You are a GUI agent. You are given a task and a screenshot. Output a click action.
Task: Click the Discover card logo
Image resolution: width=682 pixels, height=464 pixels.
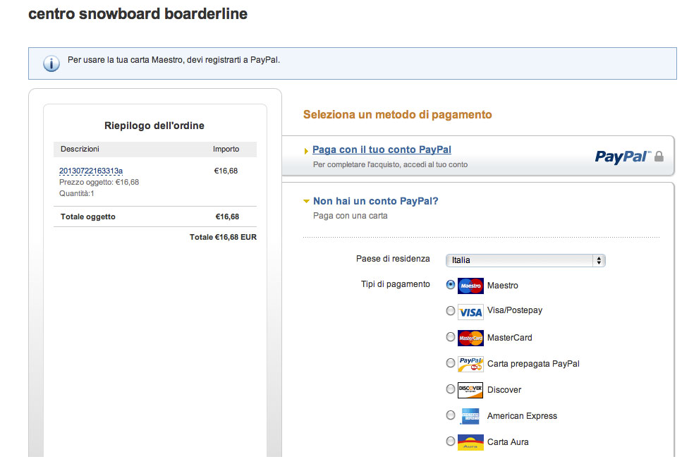click(470, 390)
